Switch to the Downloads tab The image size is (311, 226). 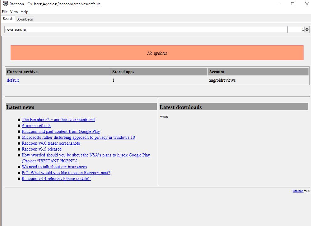point(25,19)
